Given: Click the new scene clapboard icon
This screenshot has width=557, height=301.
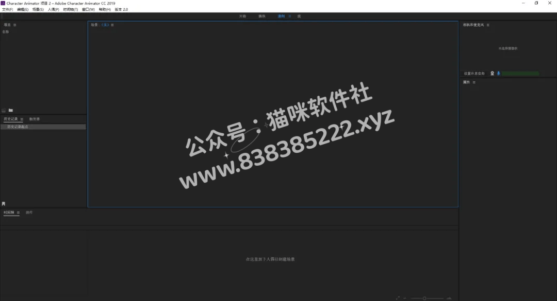Looking at the screenshot, I should pos(4,110).
